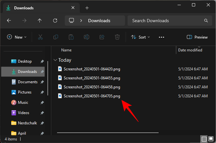
Task: Click the Share icon in toolbar
Action: [x=102, y=37]
